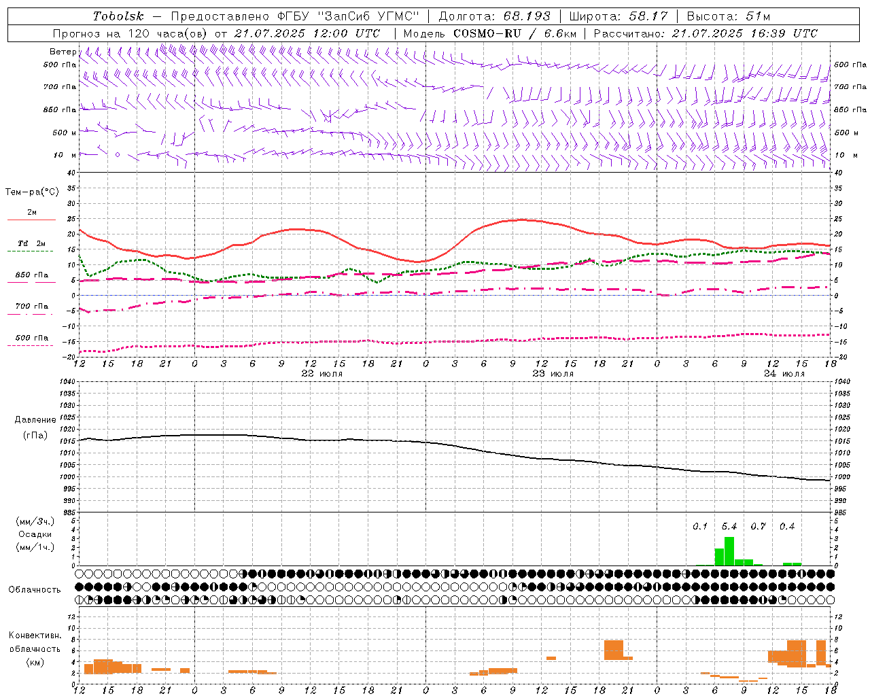Click the '2м' temperature legend label
870x696 pixels.
pos(32,213)
